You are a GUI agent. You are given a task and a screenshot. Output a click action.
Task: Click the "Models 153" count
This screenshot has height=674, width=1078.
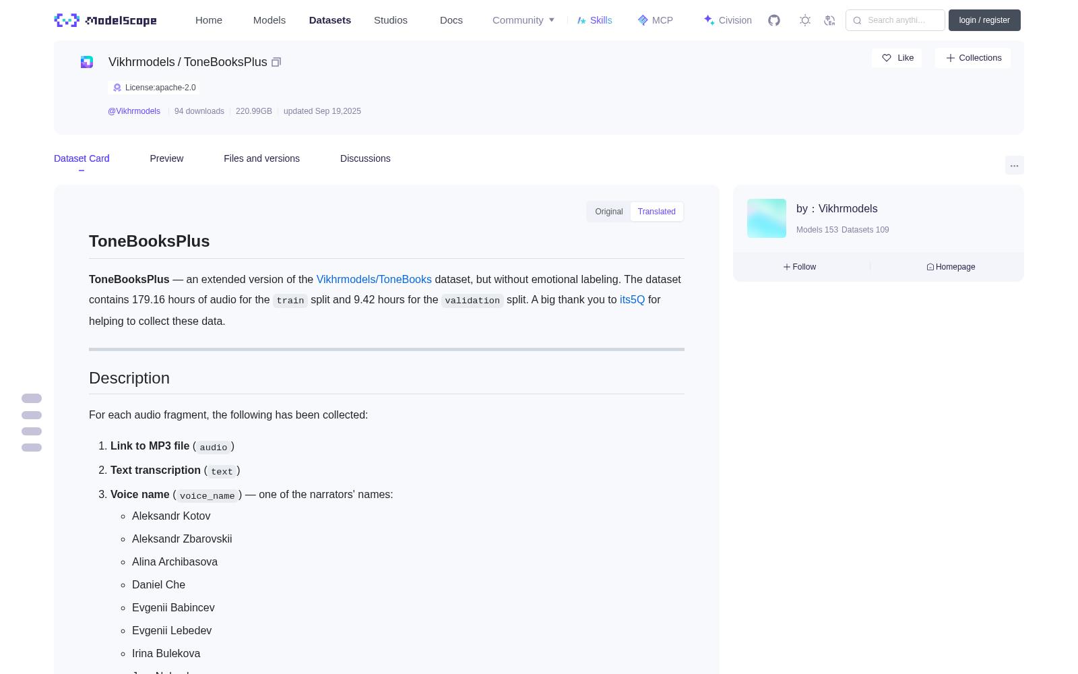[x=817, y=230]
